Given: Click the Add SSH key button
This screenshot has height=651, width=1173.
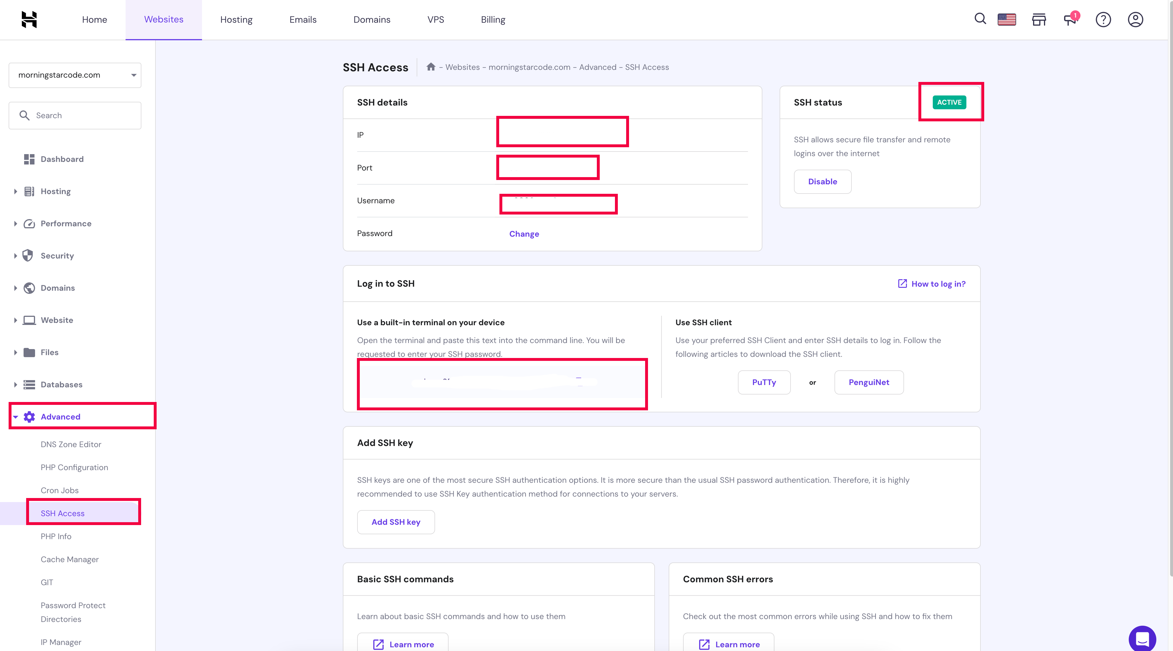Looking at the screenshot, I should 396,522.
